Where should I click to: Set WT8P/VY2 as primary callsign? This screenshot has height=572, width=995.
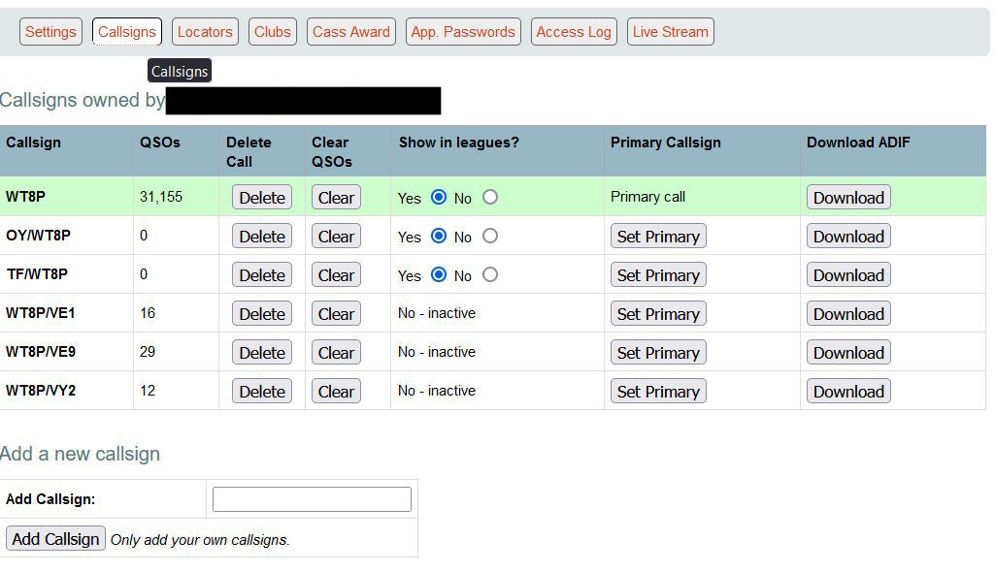coord(657,392)
